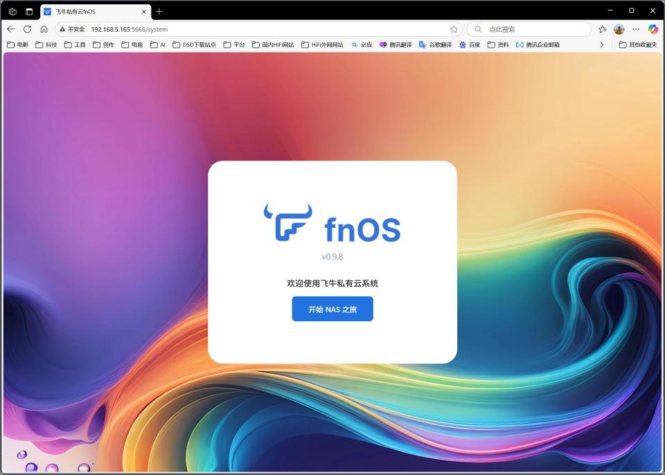
Task: Reload the page with the refresh icon
Action: [x=28, y=29]
